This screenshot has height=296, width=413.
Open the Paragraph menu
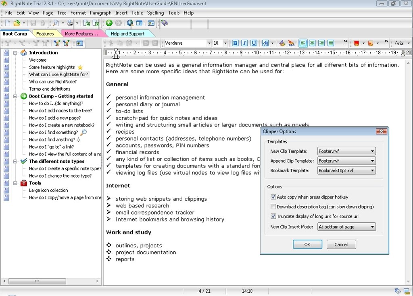[100, 12]
